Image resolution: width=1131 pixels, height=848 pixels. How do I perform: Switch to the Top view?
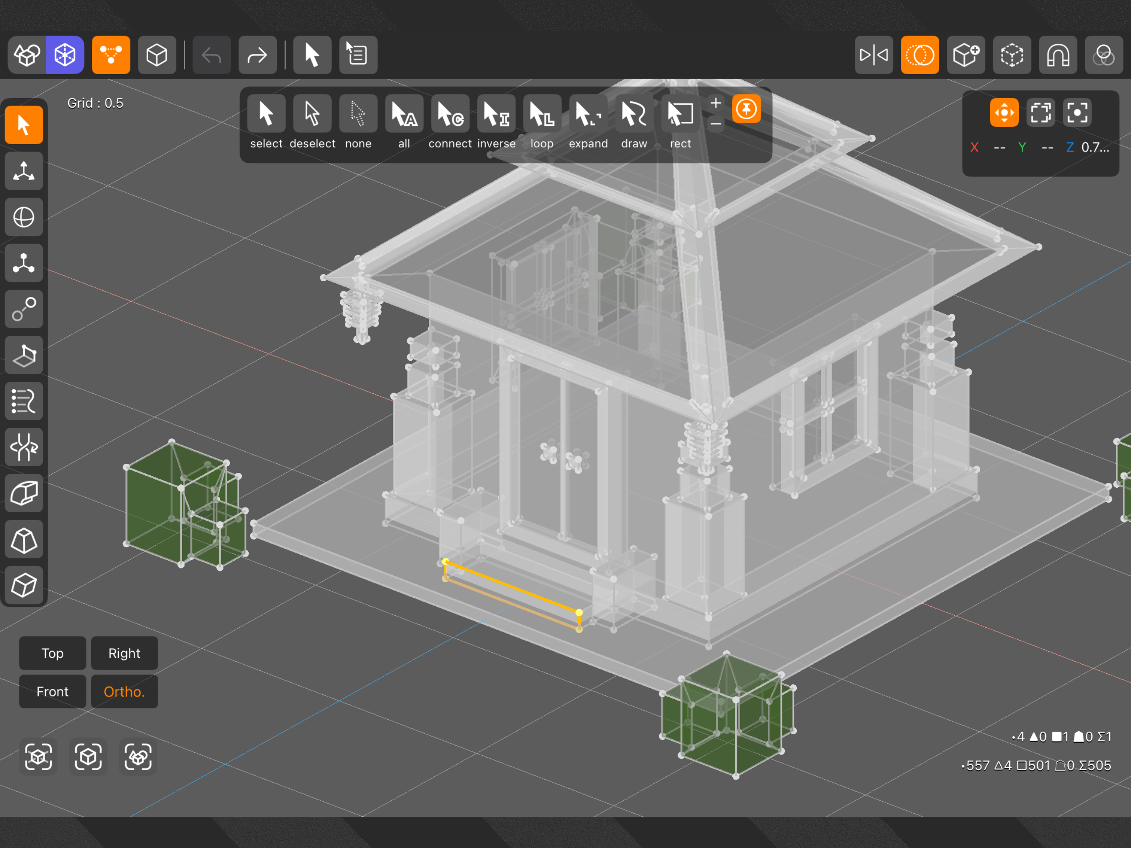coord(53,653)
